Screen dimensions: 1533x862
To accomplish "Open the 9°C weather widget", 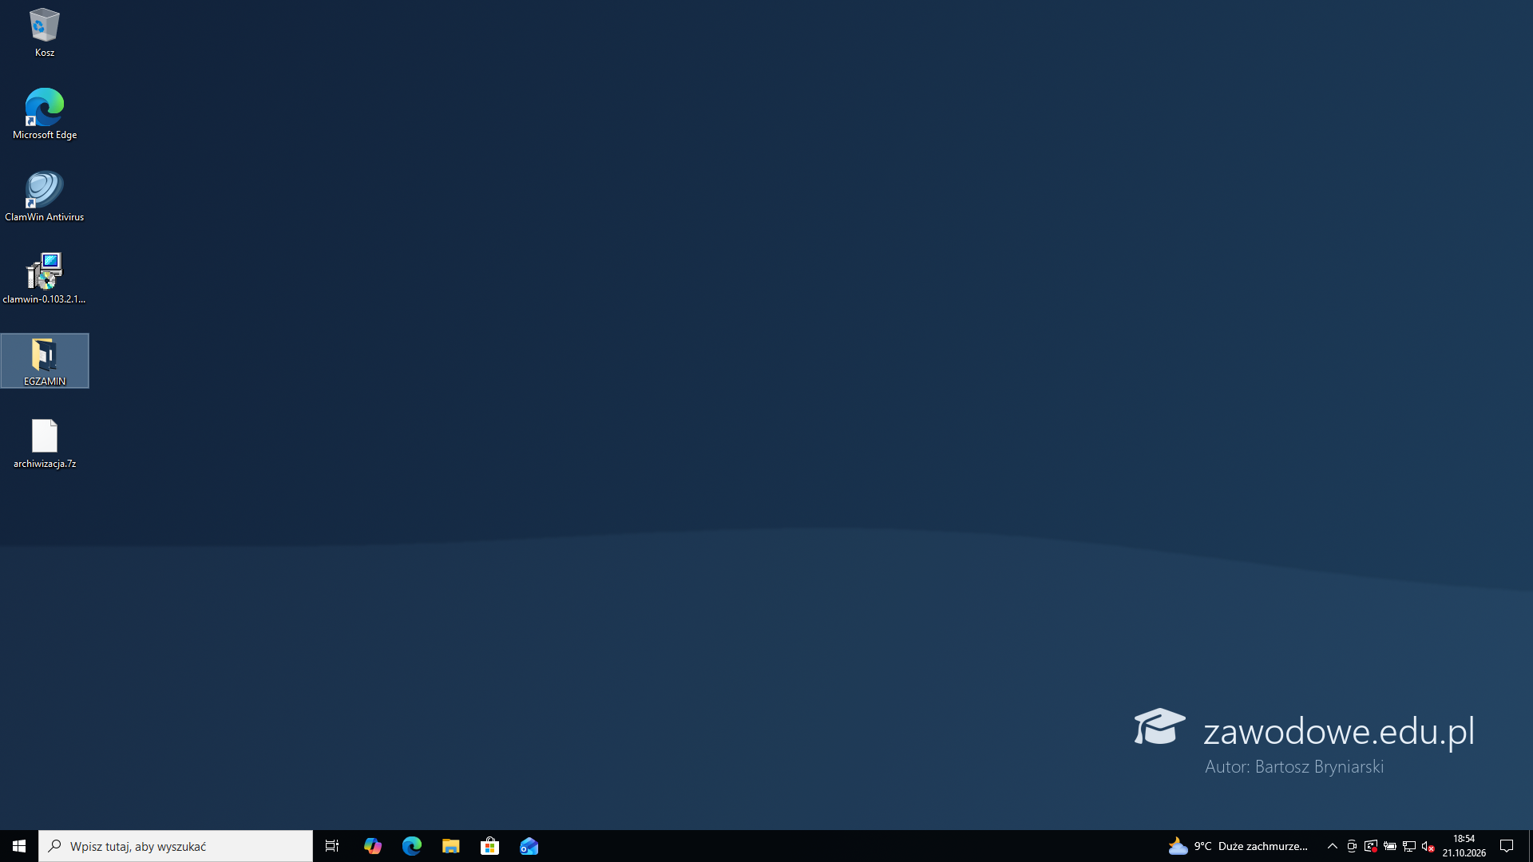I will [x=1238, y=846].
